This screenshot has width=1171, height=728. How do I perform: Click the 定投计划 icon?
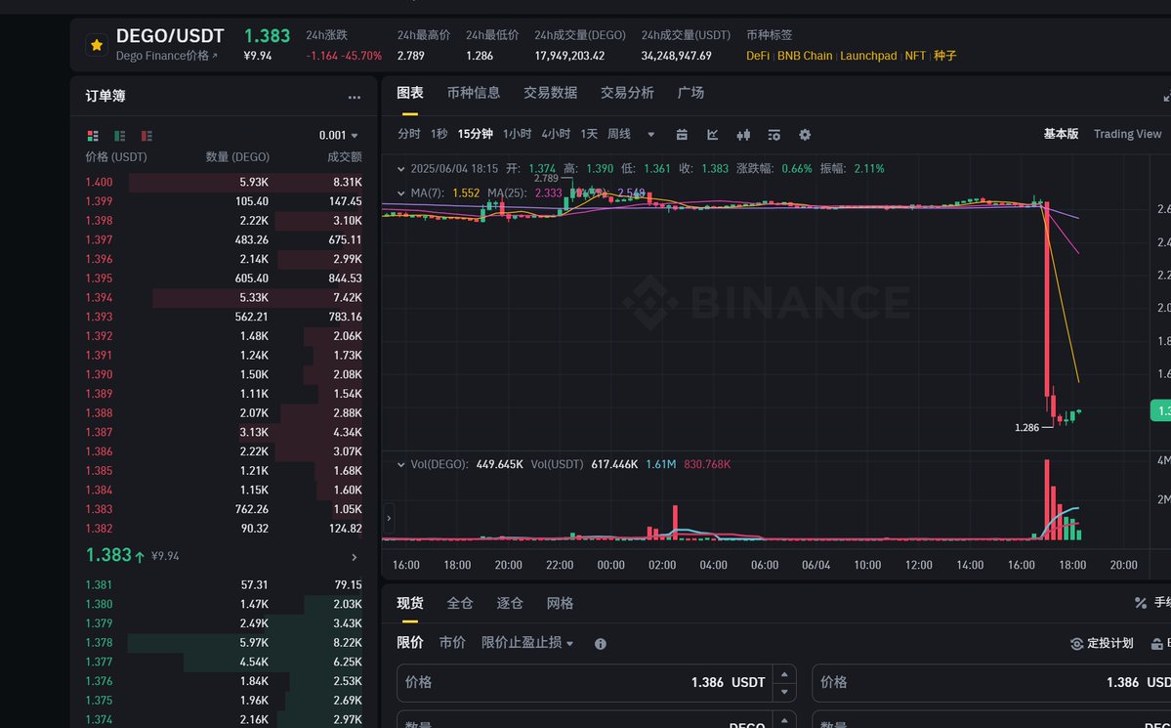1077,644
